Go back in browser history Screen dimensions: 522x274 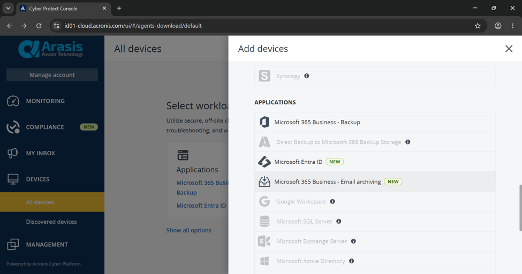[10, 26]
